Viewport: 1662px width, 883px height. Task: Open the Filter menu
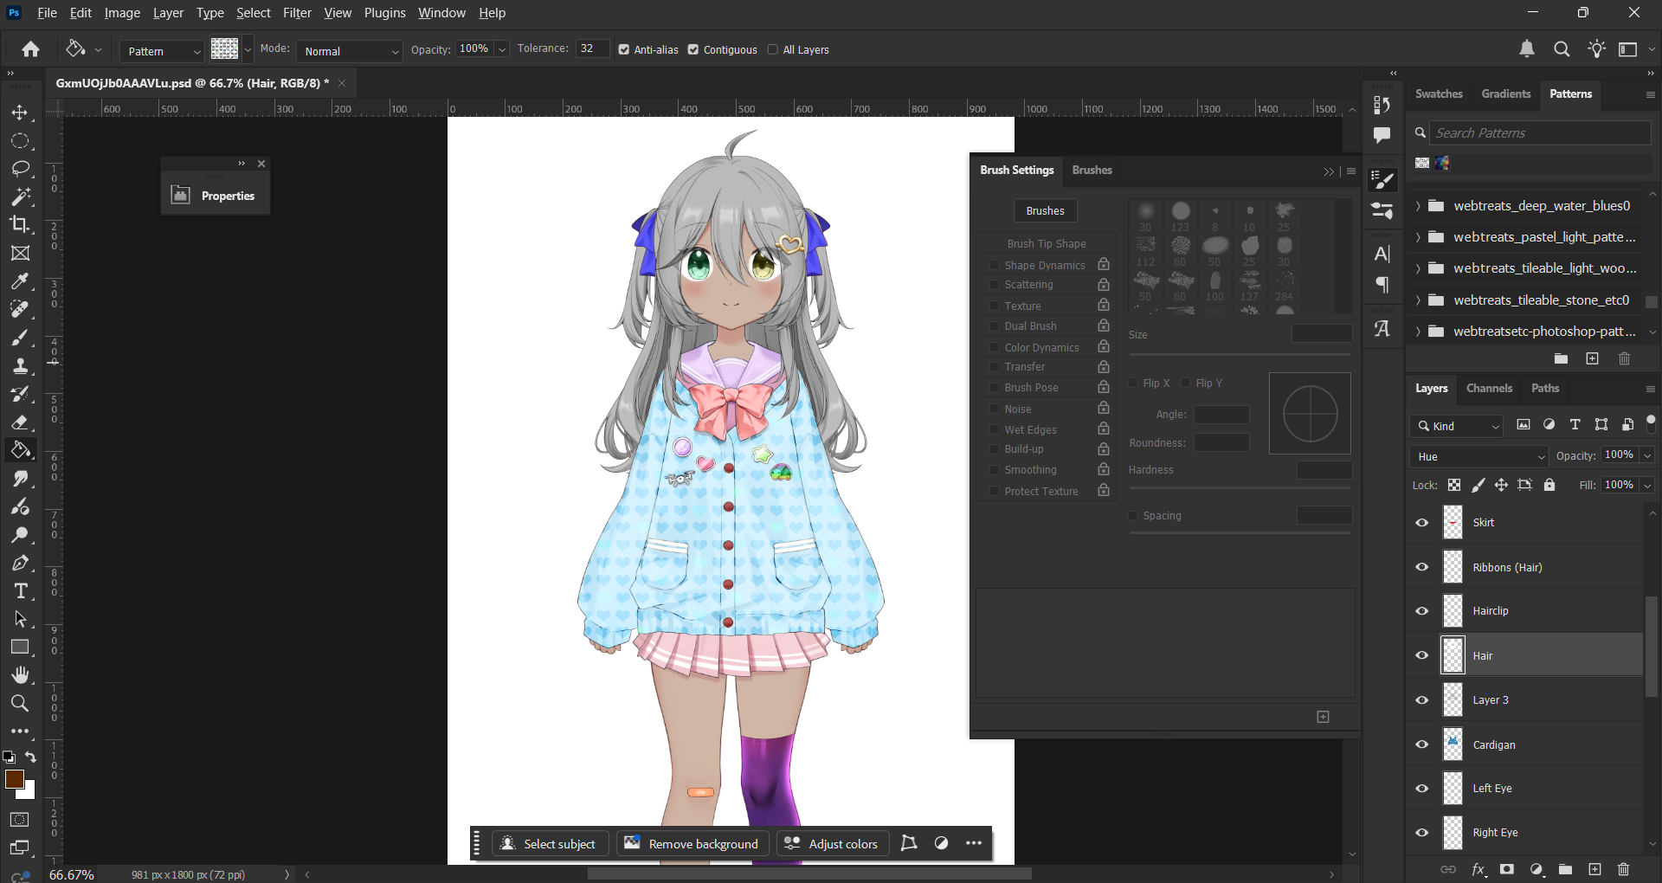pyautogui.click(x=297, y=13)
